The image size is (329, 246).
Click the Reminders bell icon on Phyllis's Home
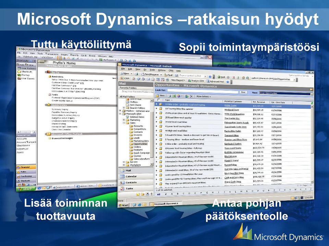(x=50, y=77)
